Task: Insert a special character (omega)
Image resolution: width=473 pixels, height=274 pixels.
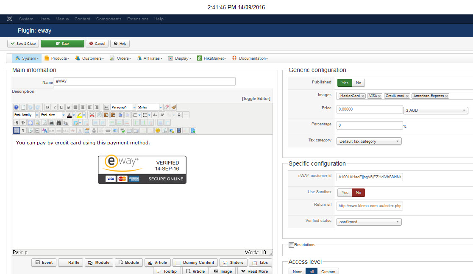Action: (x=179, y=115)
